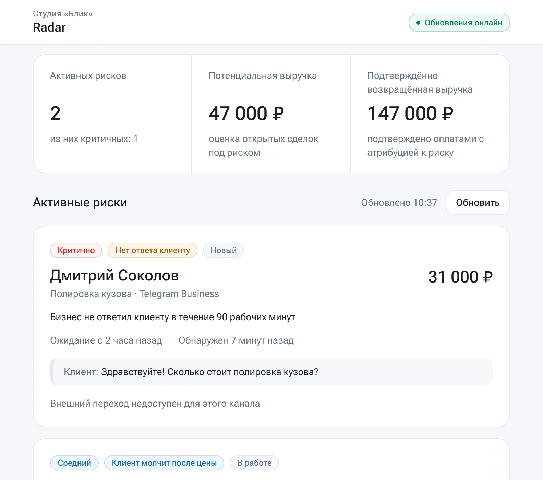Click the Обновления онлайн status badge

[459, 23]
